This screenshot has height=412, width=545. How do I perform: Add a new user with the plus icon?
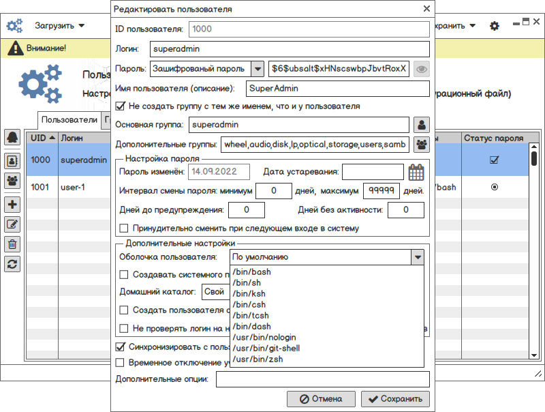click(x=12, y=205)
